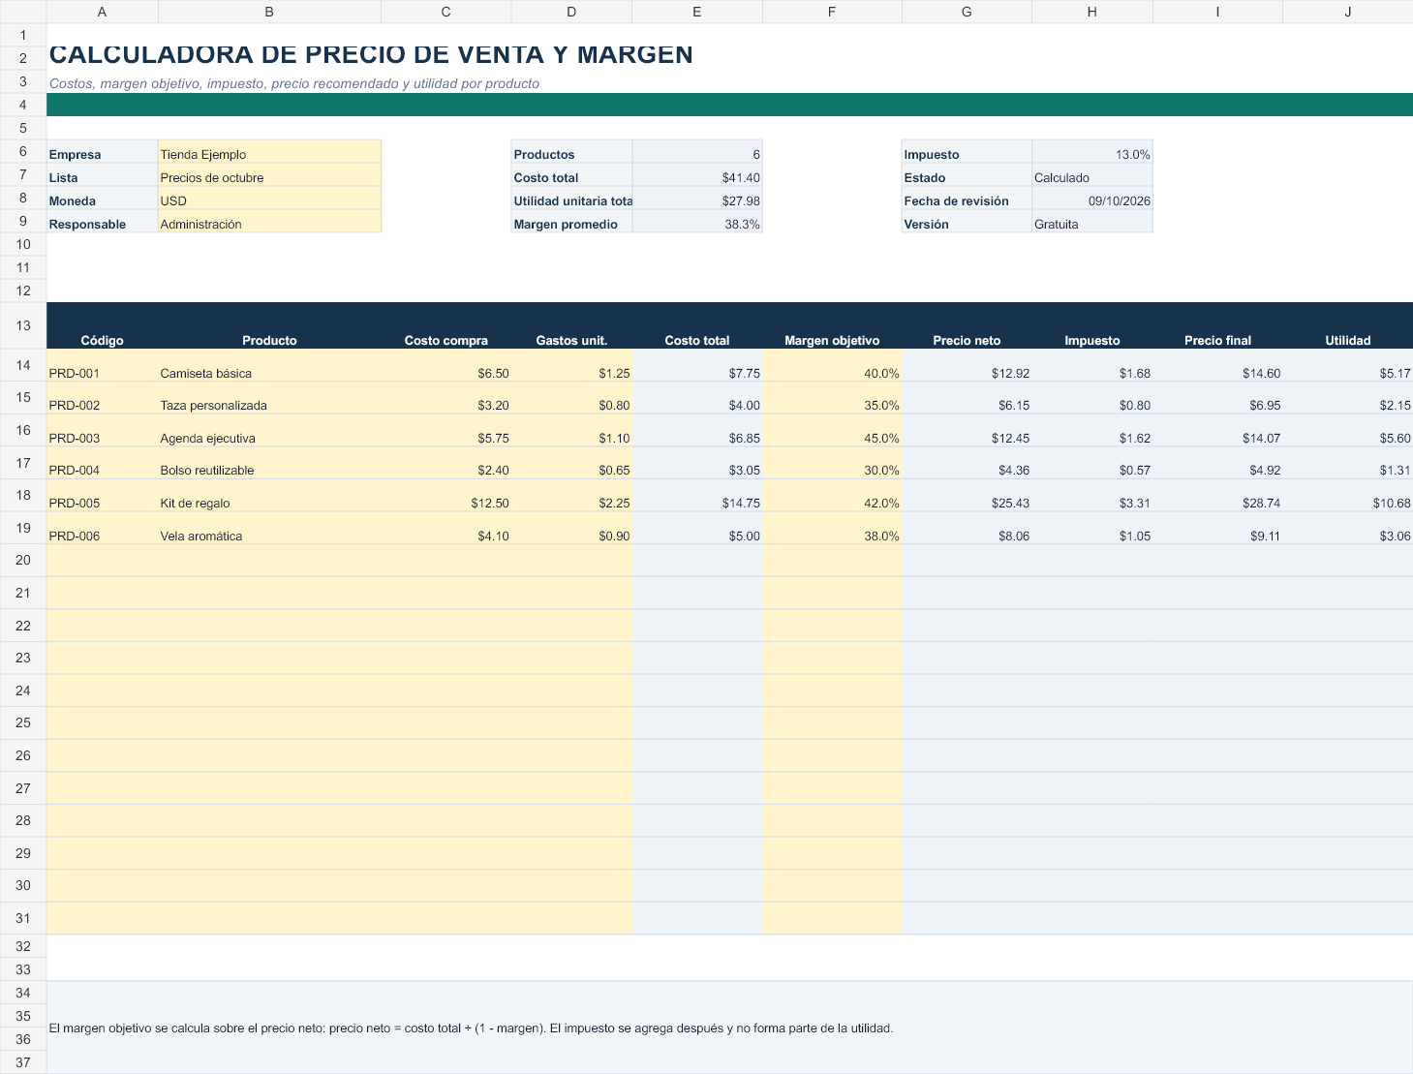Viewport: 1413px width, 1074px height.
Task: Select the 'Kit de regalo' purchase cost '$12.50'
Action: (446, 497)
